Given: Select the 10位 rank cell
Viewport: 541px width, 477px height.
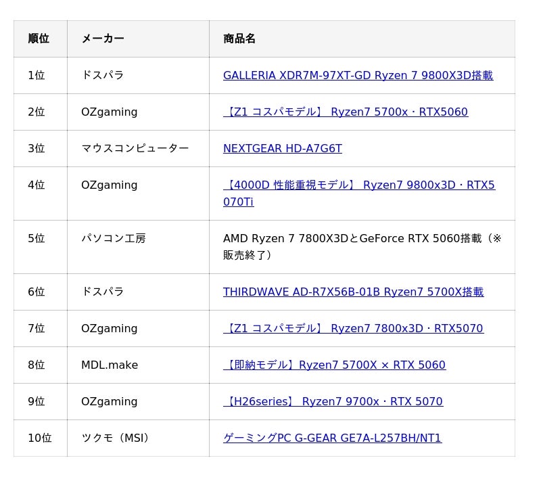Looking at the screenshot, I should click(x=39, y=438).
